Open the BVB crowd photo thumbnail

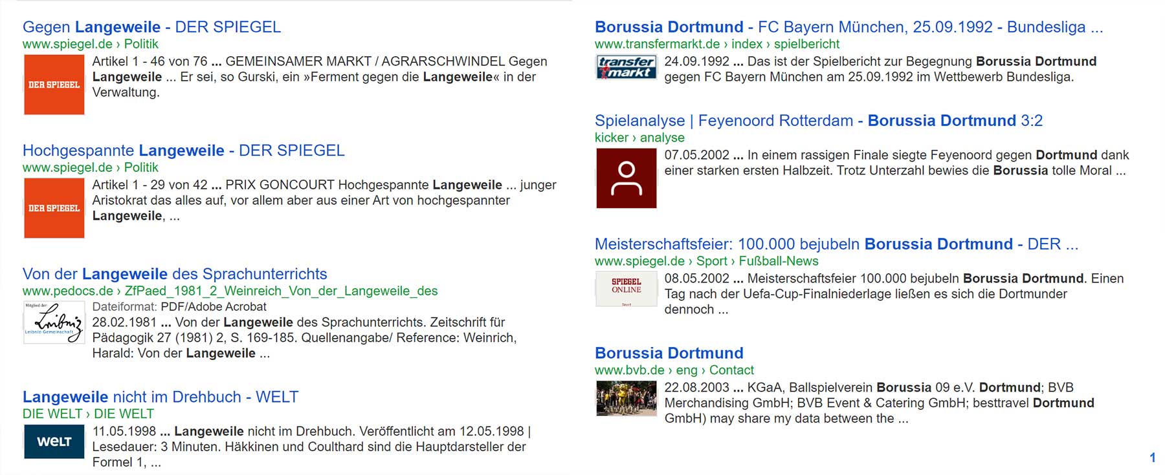click(626, 398)
